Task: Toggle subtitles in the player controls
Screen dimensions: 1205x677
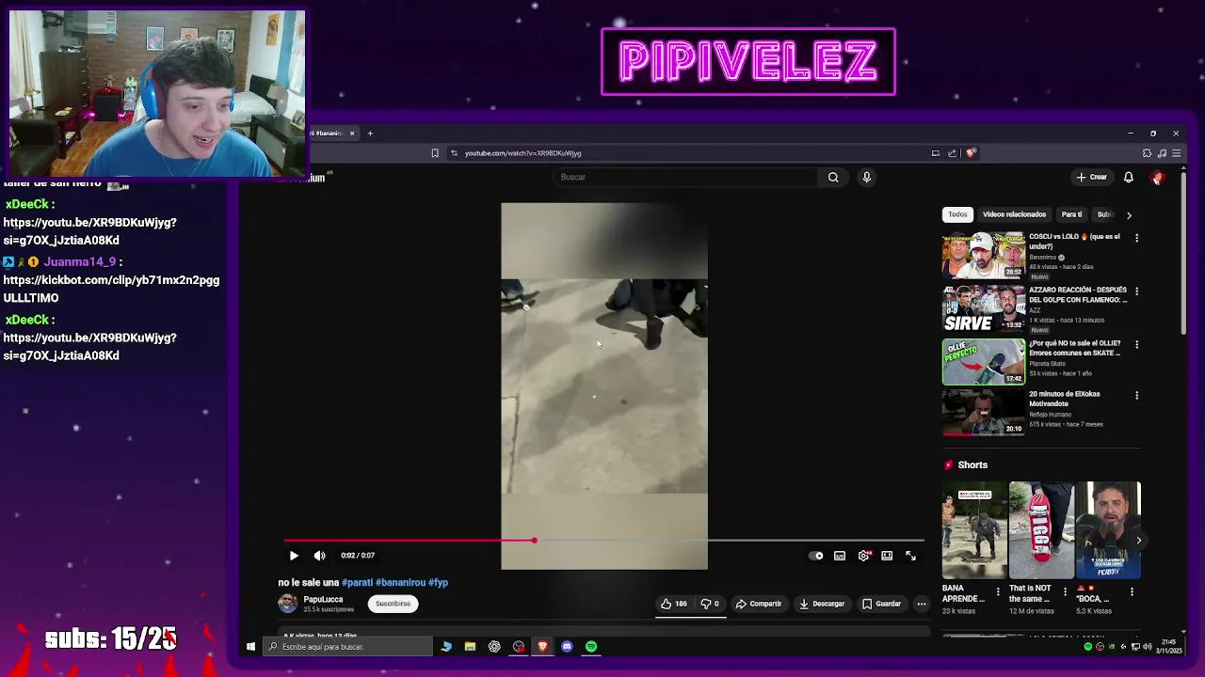Action: (840, 556)
